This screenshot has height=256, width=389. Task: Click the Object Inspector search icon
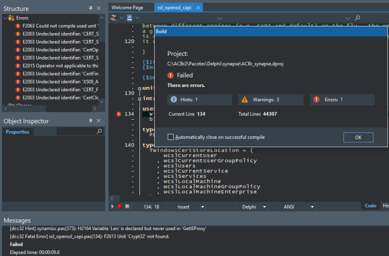[x=99, y=131]
